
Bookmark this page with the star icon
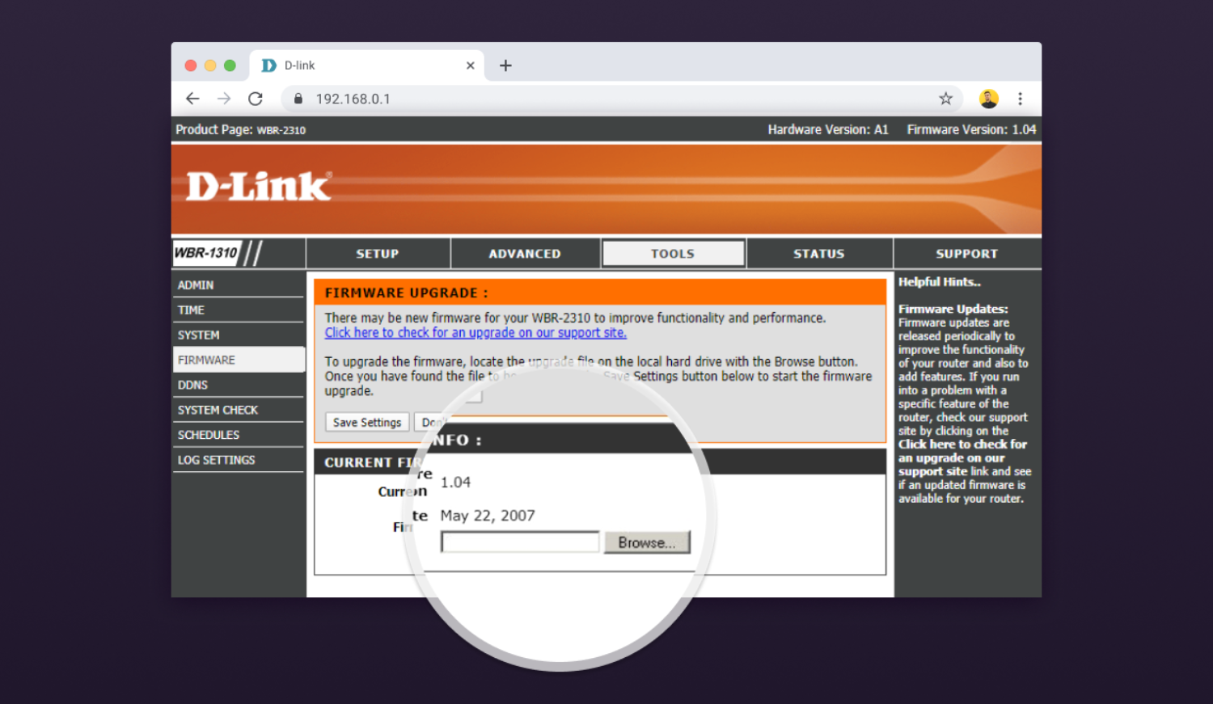point(945,99)
